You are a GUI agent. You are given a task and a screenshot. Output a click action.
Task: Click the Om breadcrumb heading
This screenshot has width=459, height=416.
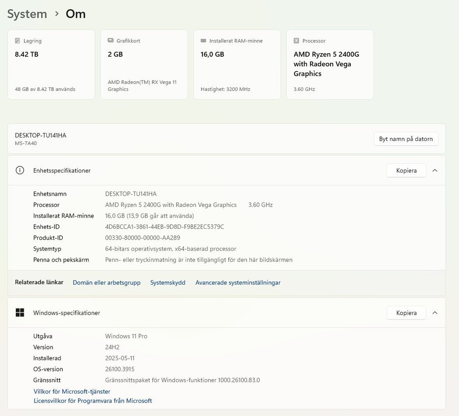coord(75,14)
